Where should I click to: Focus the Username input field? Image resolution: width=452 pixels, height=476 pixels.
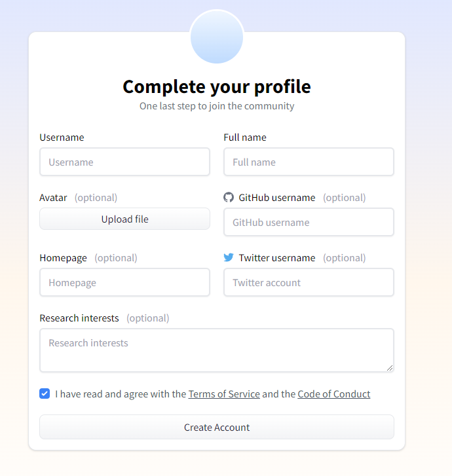click(x=124, y=162)
